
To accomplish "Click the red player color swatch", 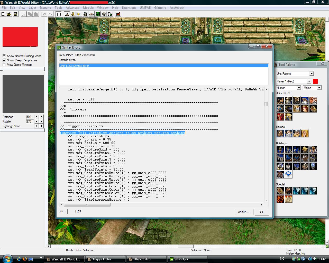I will tap(315, 81).
